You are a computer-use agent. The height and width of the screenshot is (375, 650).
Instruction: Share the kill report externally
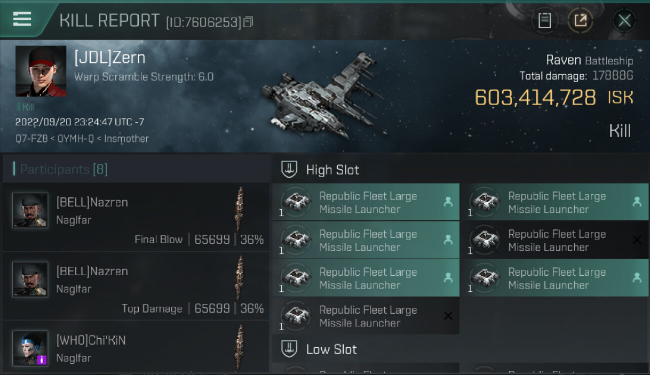(x=580, y=21)
